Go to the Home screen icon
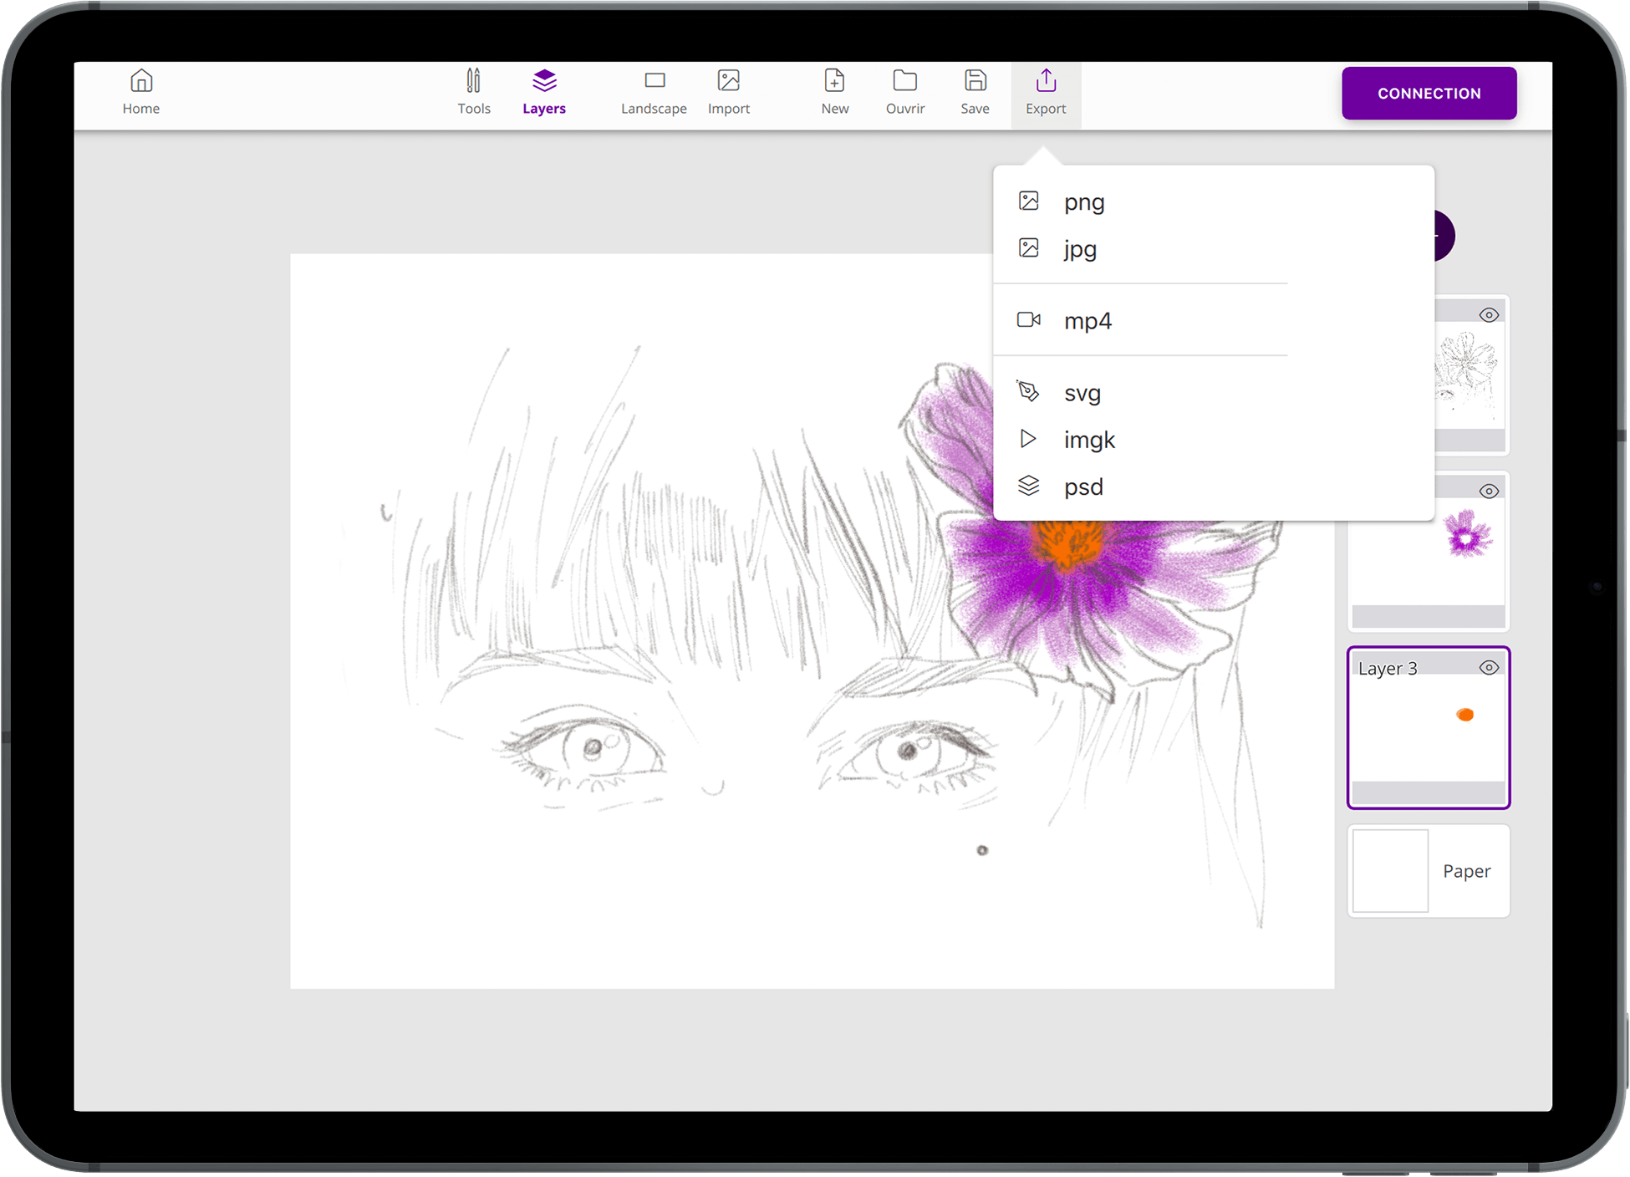Image resolution: width=1630 pixels, height=1177 pixels. pyautogui.click(x=141, y=82)
